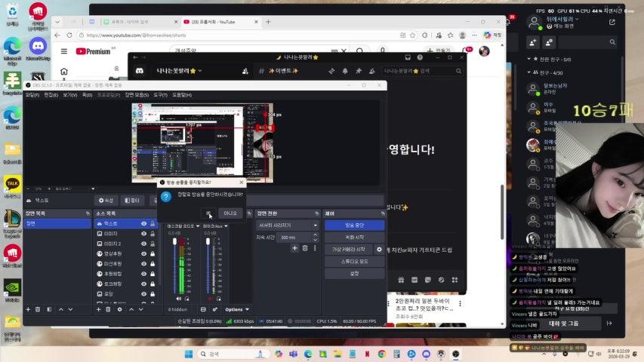This screenshot has height=362, width=644.
Task: Open transition options three-dot menu
Action: click(x=315, y=248)
